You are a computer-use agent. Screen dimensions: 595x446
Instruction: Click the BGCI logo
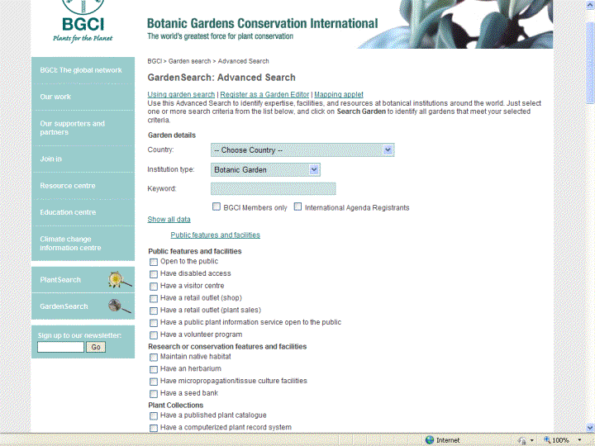(x=83, y=21)
